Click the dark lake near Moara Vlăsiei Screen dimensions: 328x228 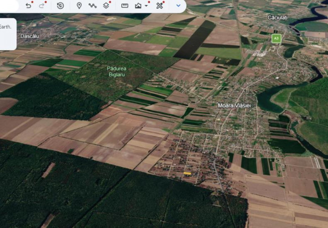point(270,102)
